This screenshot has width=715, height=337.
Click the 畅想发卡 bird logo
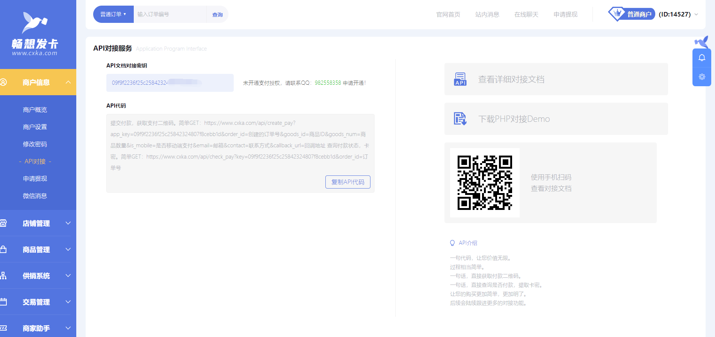(x=35, y=23)
